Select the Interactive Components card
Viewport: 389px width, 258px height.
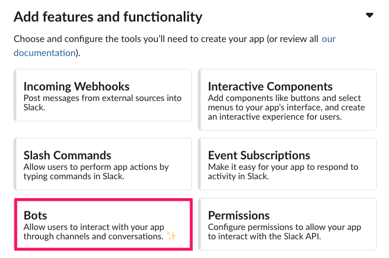[288, 100]
